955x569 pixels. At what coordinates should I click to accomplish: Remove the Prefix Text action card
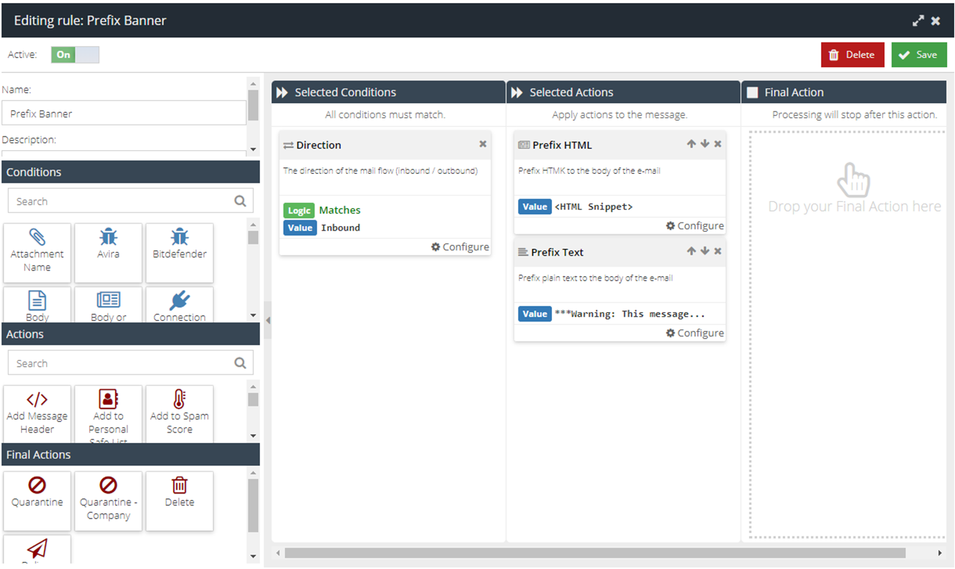[718, 251]
